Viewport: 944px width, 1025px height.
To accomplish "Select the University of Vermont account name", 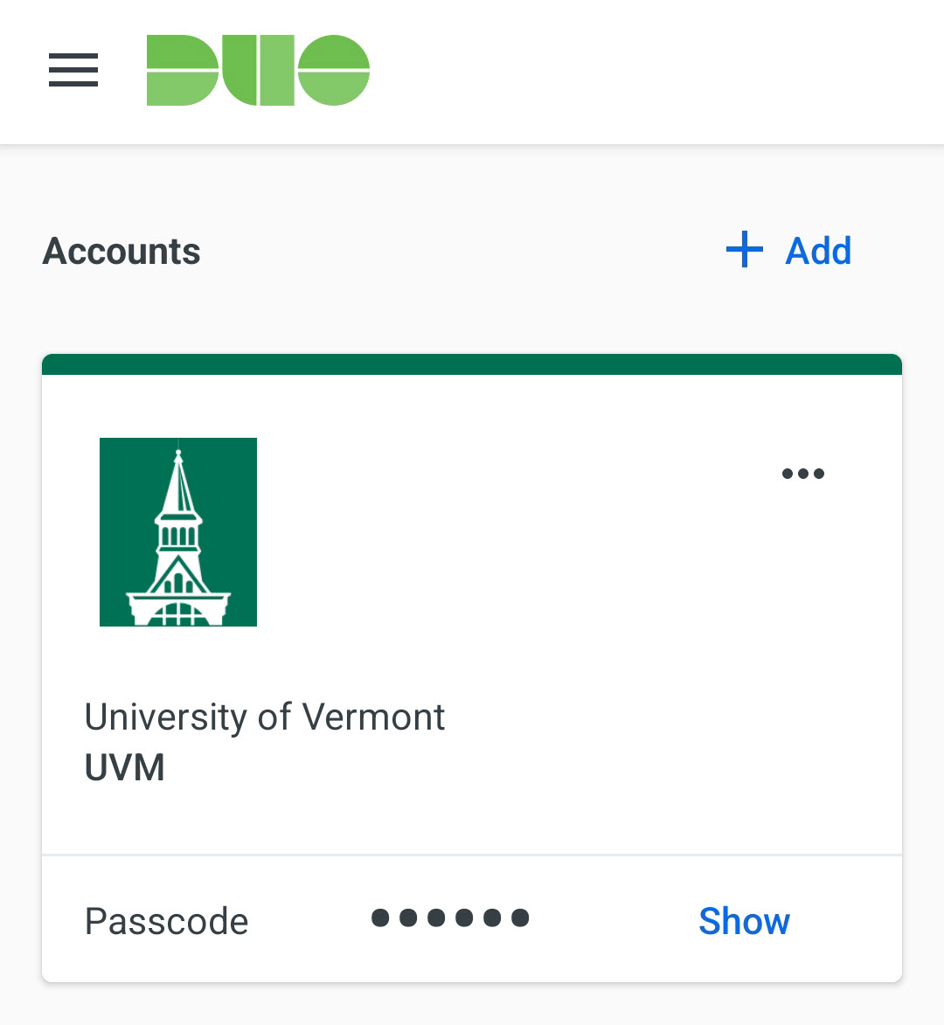I will coord(265,717).
